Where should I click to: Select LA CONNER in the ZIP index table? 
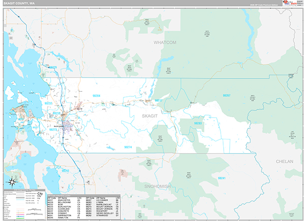(102, 200)
